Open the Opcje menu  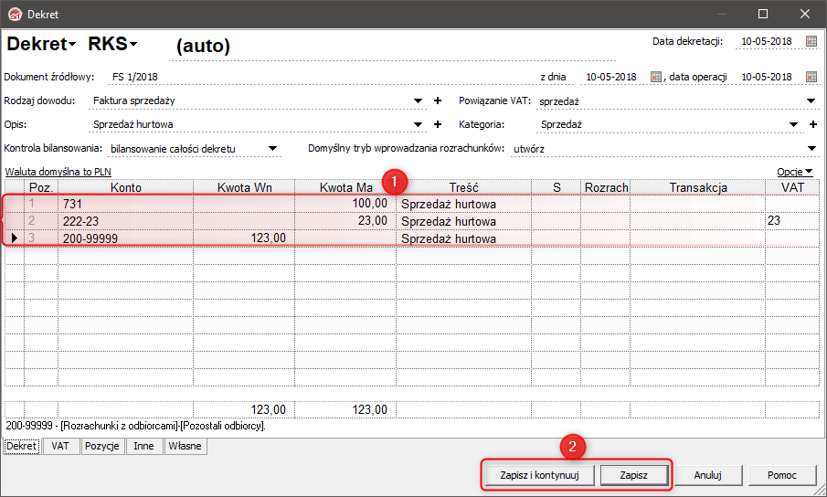(795, 172)
